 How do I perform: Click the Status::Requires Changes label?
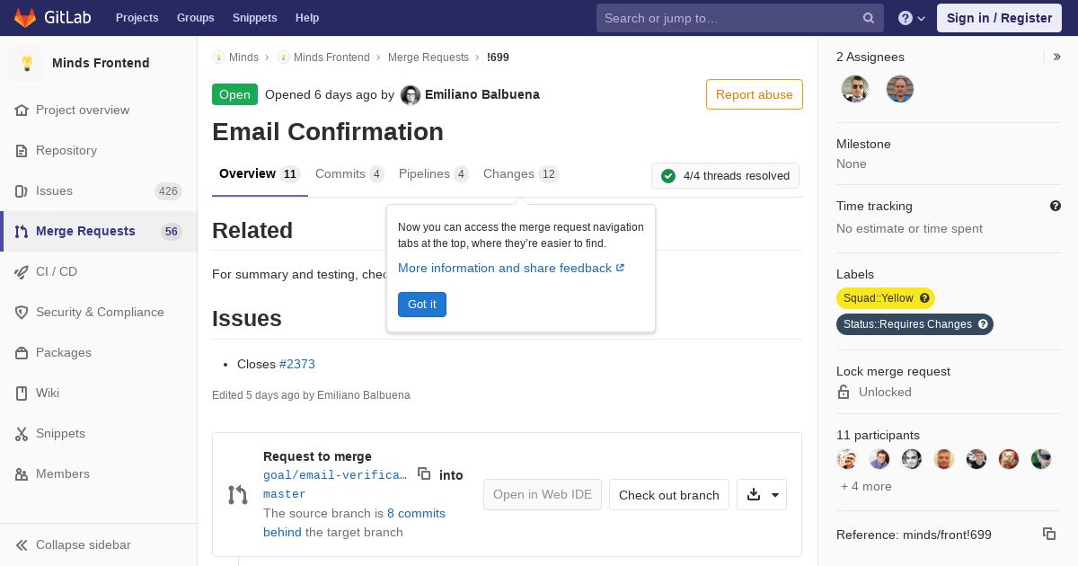coord(907,324)
